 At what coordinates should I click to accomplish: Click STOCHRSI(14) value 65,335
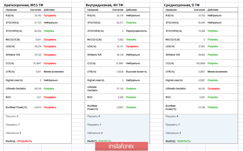tap(38, 31)
